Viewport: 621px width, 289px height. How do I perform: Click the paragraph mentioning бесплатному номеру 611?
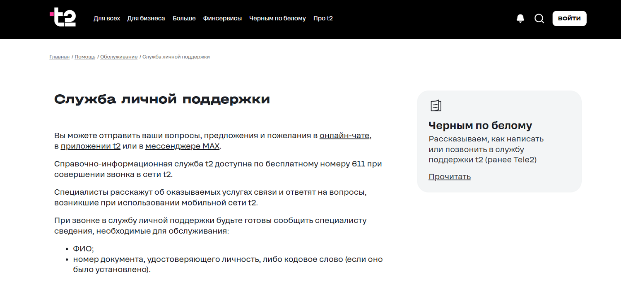[218, 169]
